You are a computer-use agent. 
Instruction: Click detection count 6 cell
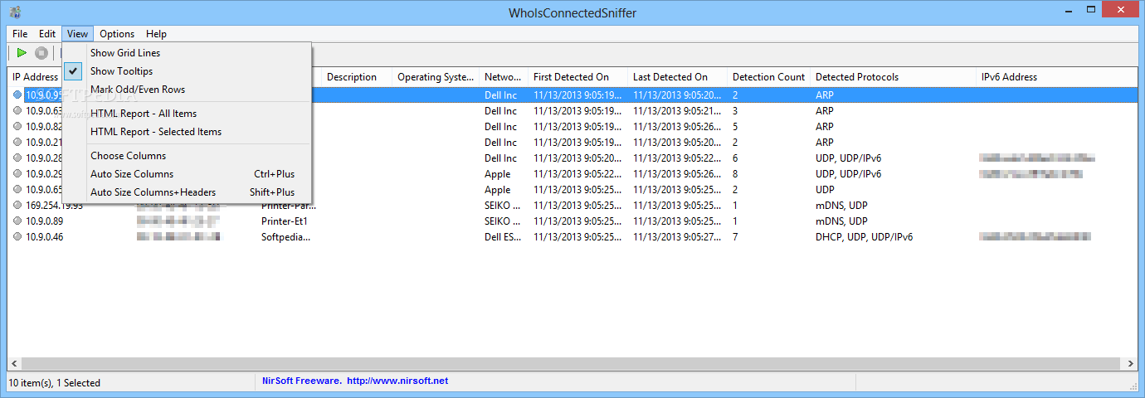click(x=735, y=158)
